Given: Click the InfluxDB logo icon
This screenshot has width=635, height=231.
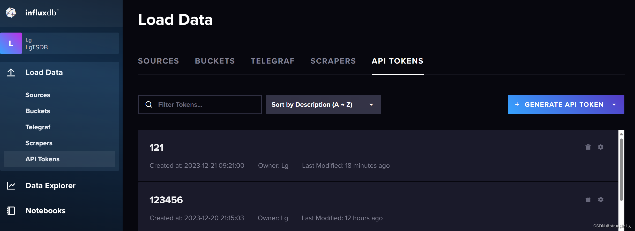Looking at the screenshot, I should [11, 12].
